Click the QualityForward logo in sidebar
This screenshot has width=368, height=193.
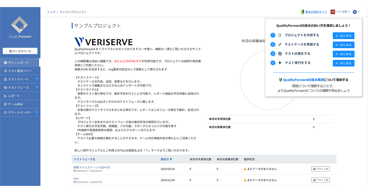click(x=20, y=28)
